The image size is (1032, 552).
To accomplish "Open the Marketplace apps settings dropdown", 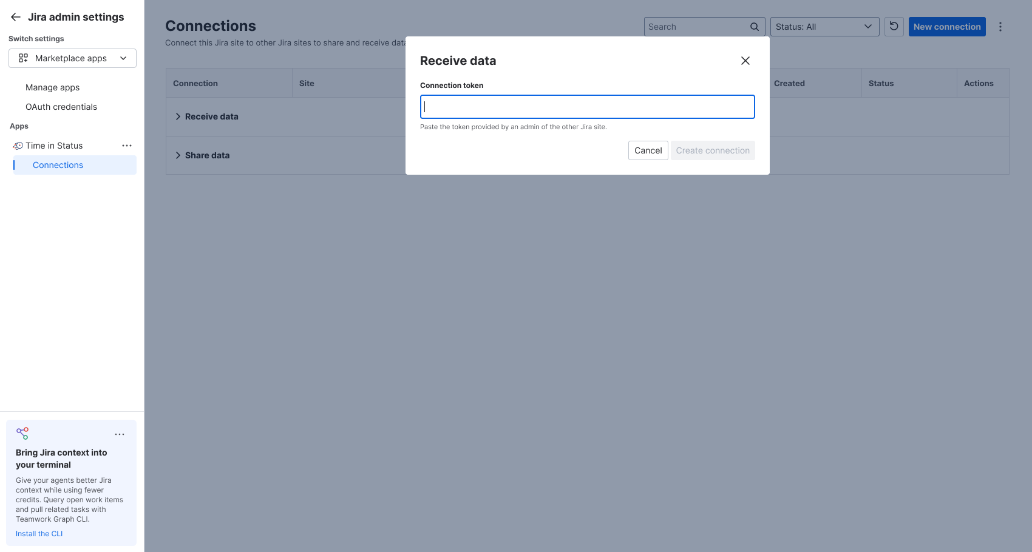I will click(x=72, y=58).
